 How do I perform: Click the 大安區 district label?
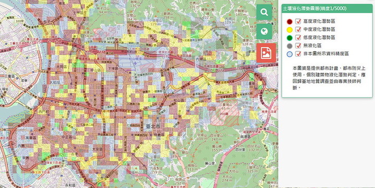click(x=97, y=149)
